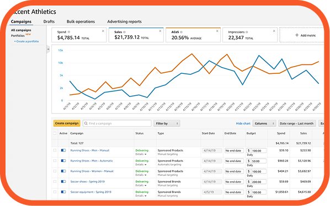The width and height of the screenshot is (330, 206).
Task: Click the Create campaign button
Action: coord(67,123)
